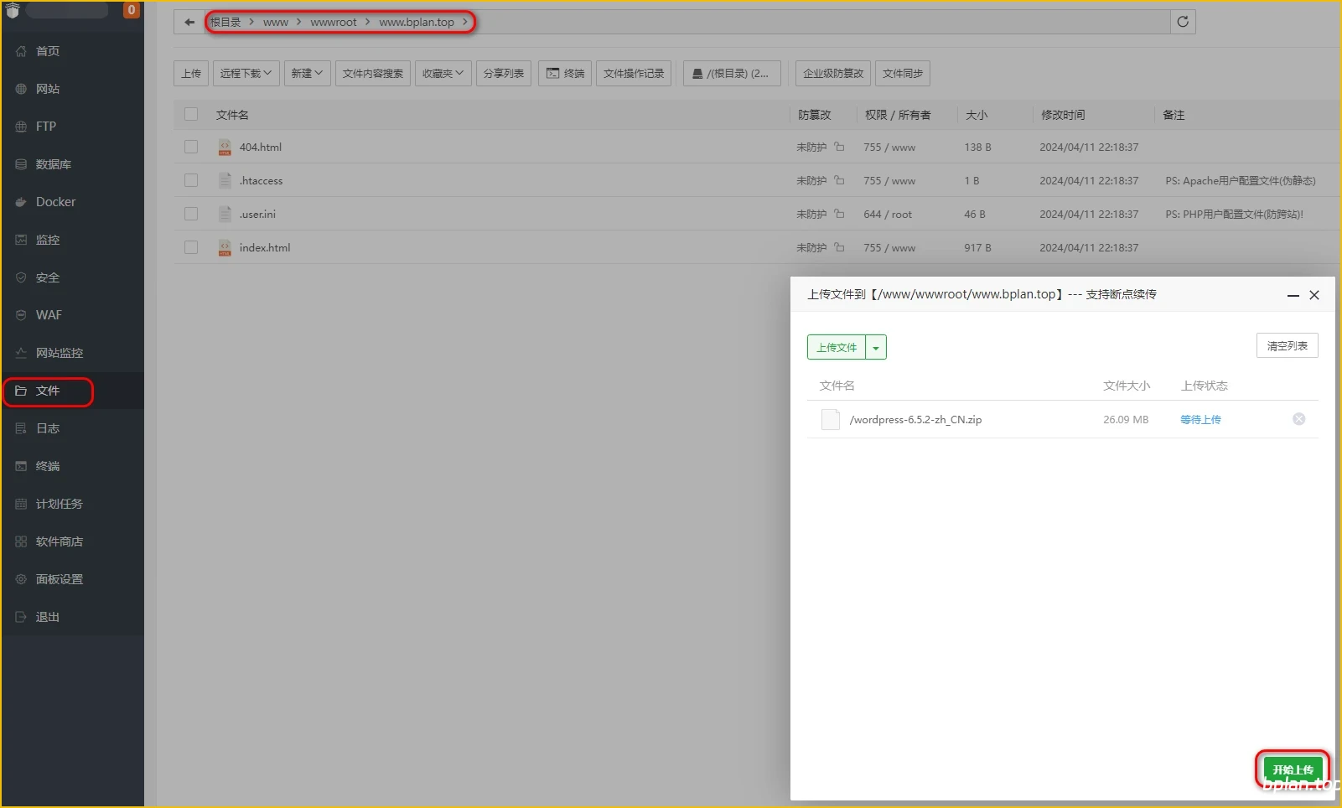1342x808 pixels.
Task: Expand the 收藏夹 dropdown
Action: coord(443,74)
